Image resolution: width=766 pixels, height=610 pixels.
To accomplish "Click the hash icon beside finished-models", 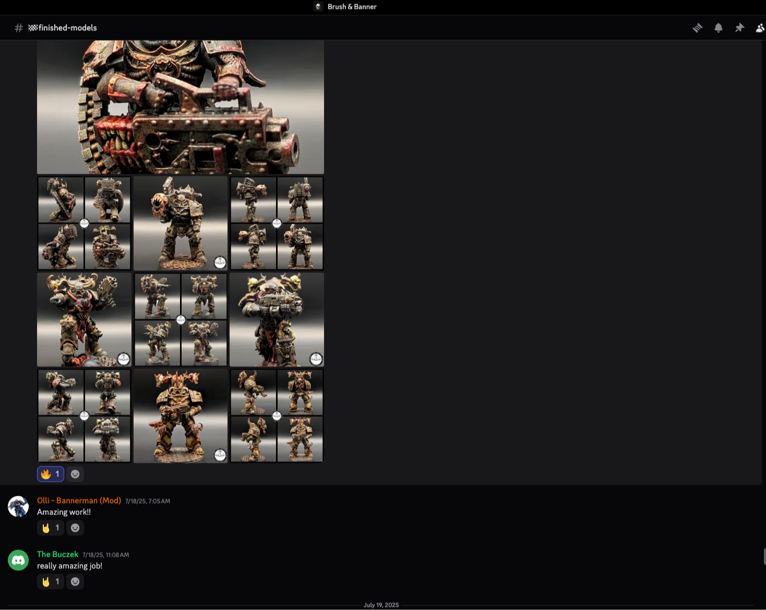I will coord(19,28).
